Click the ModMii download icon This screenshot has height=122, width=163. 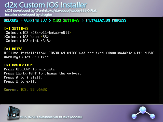click(x=14, y=115)
